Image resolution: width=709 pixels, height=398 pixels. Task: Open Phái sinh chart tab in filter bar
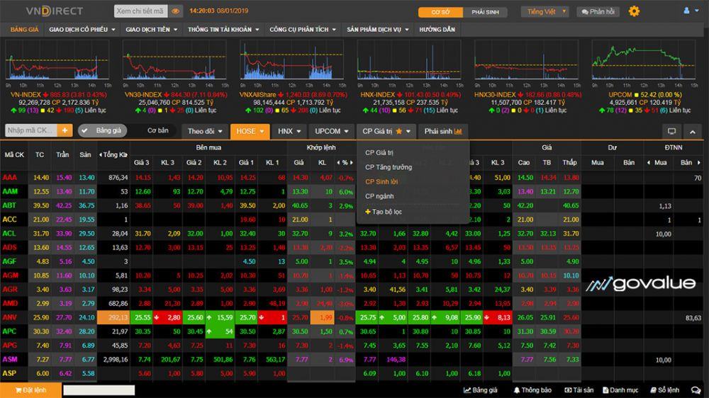click(x=442, y=131)
